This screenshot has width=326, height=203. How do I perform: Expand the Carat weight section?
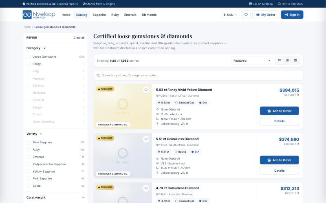coord(55,197)
